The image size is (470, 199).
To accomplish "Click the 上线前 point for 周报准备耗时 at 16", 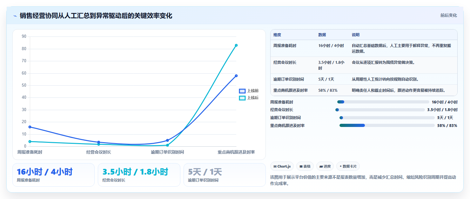I will (x=30, y=127).
